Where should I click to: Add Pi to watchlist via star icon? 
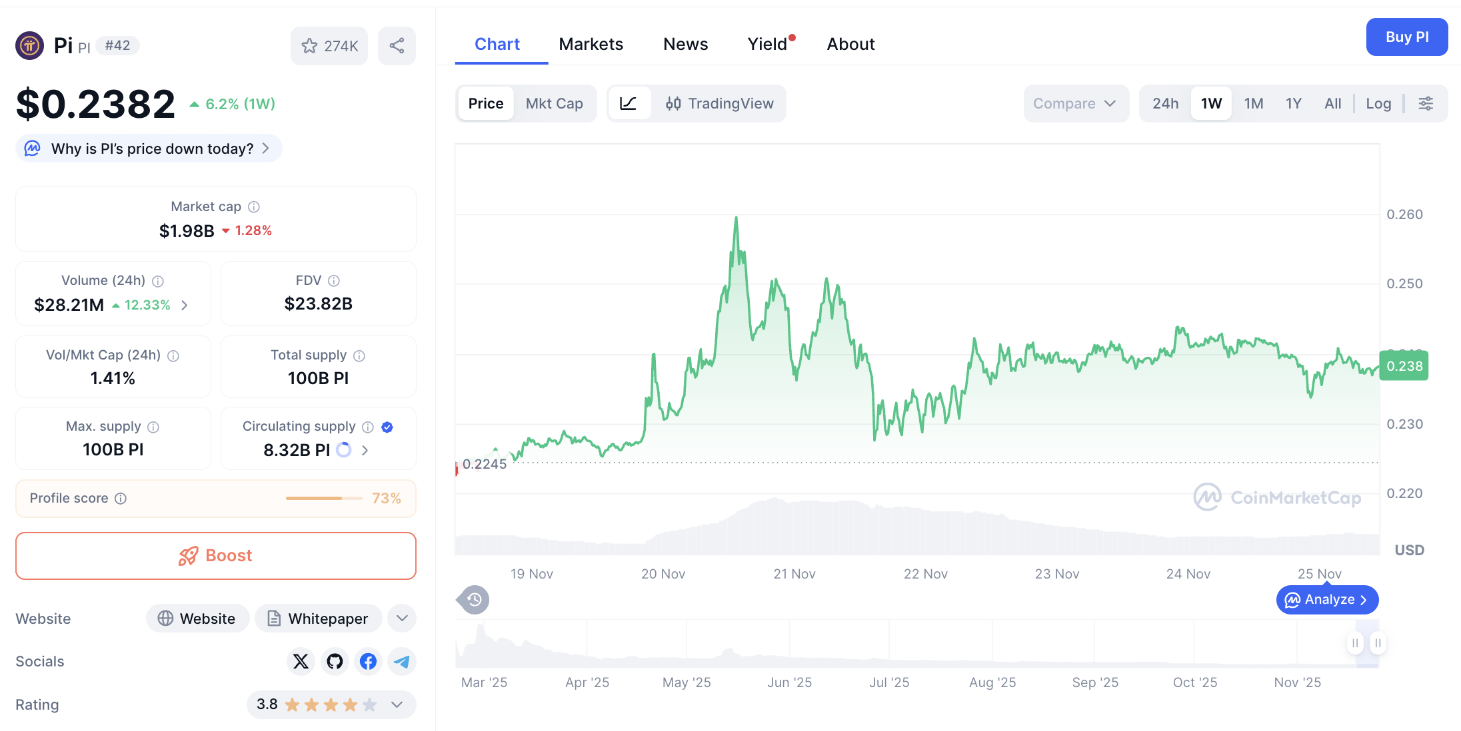309,45
